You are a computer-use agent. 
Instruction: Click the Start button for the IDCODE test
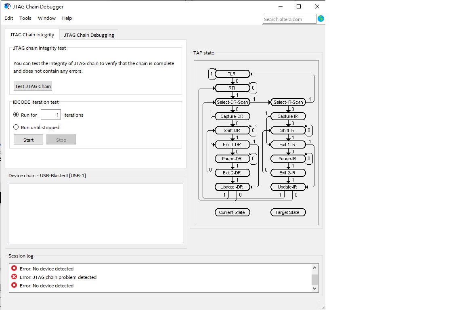(x=28, y=140)
